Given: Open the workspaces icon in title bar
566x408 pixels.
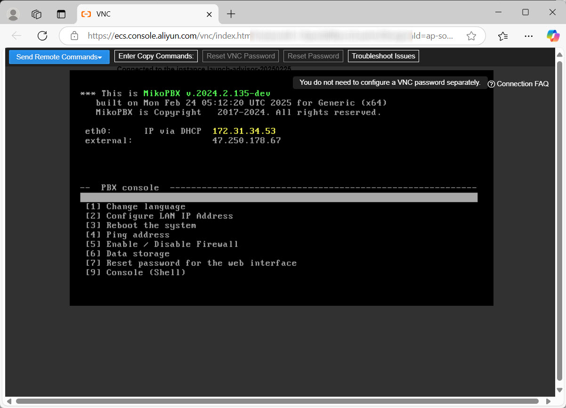Looking at the screenshot, I should pyautogui.click(x=37, y=14).
